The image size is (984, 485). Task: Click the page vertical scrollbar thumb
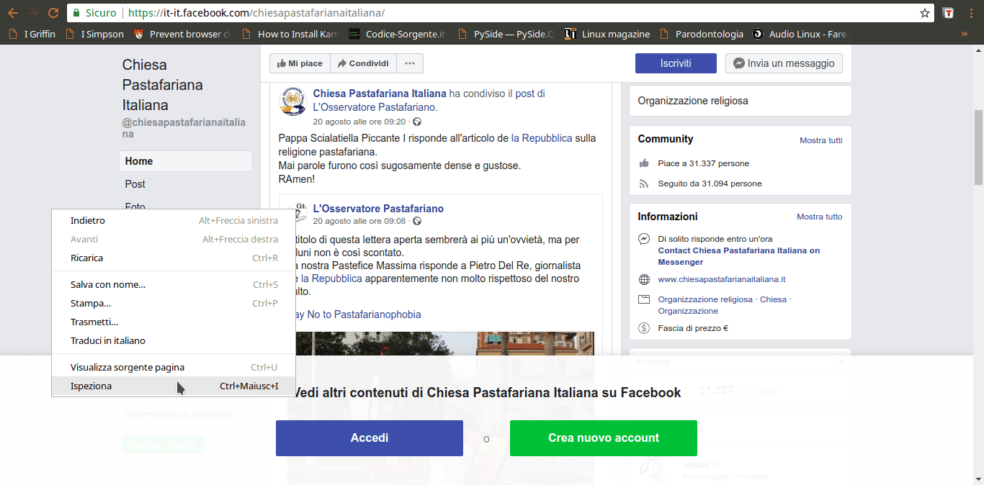point(978,148)
